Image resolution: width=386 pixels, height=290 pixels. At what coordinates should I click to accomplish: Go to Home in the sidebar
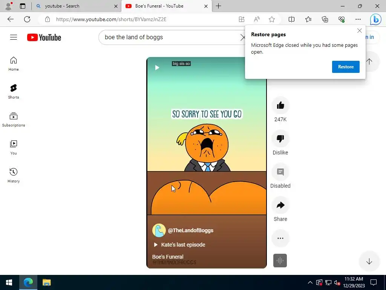click(14, 64)
